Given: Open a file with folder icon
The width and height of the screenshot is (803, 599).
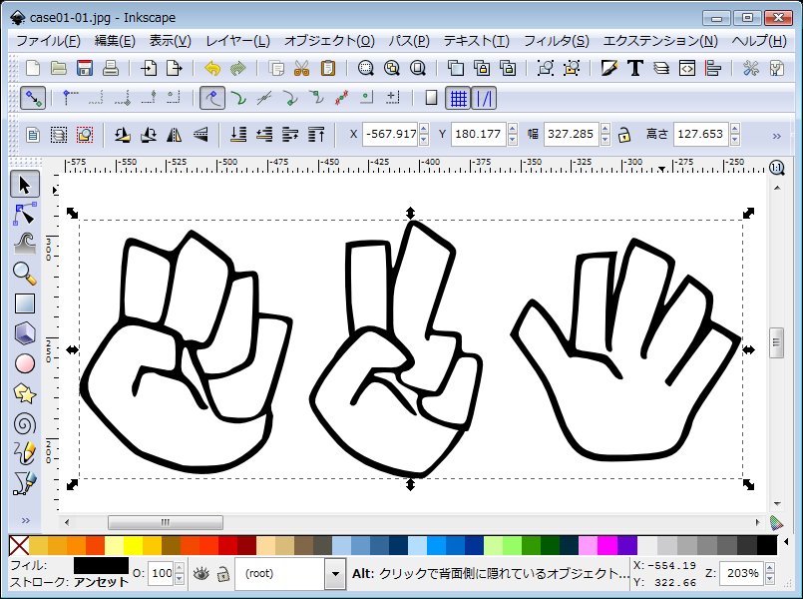Looking at the screenshot, I should click(59, 68).
